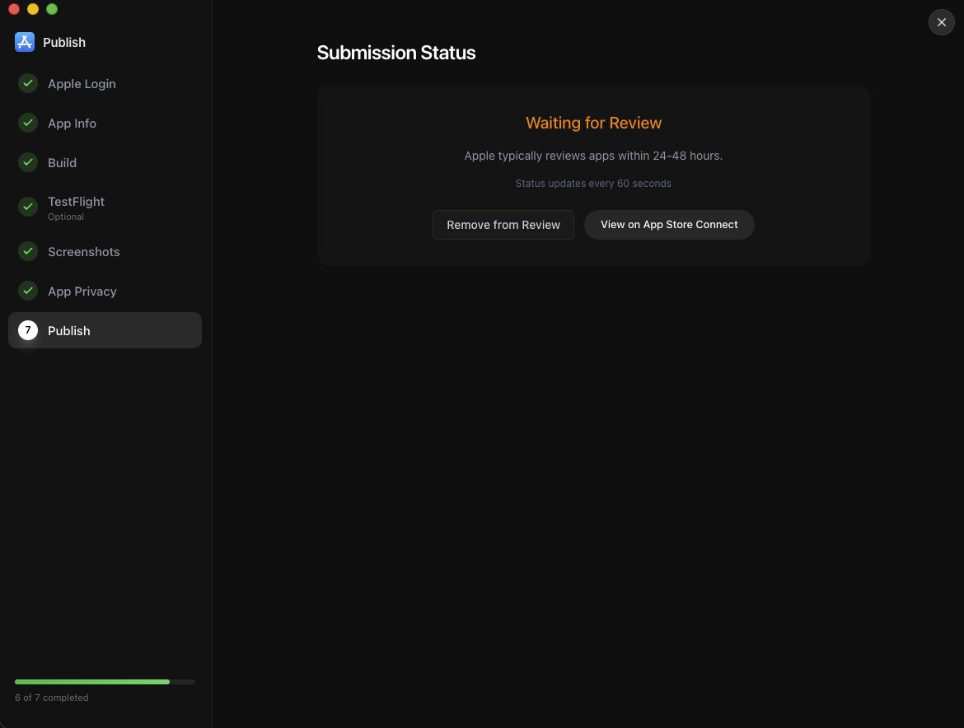Click the green checkmark next to TestFlight
This screenshot has height=728, width=964.
pyautogui.click(x=28, y=207)
